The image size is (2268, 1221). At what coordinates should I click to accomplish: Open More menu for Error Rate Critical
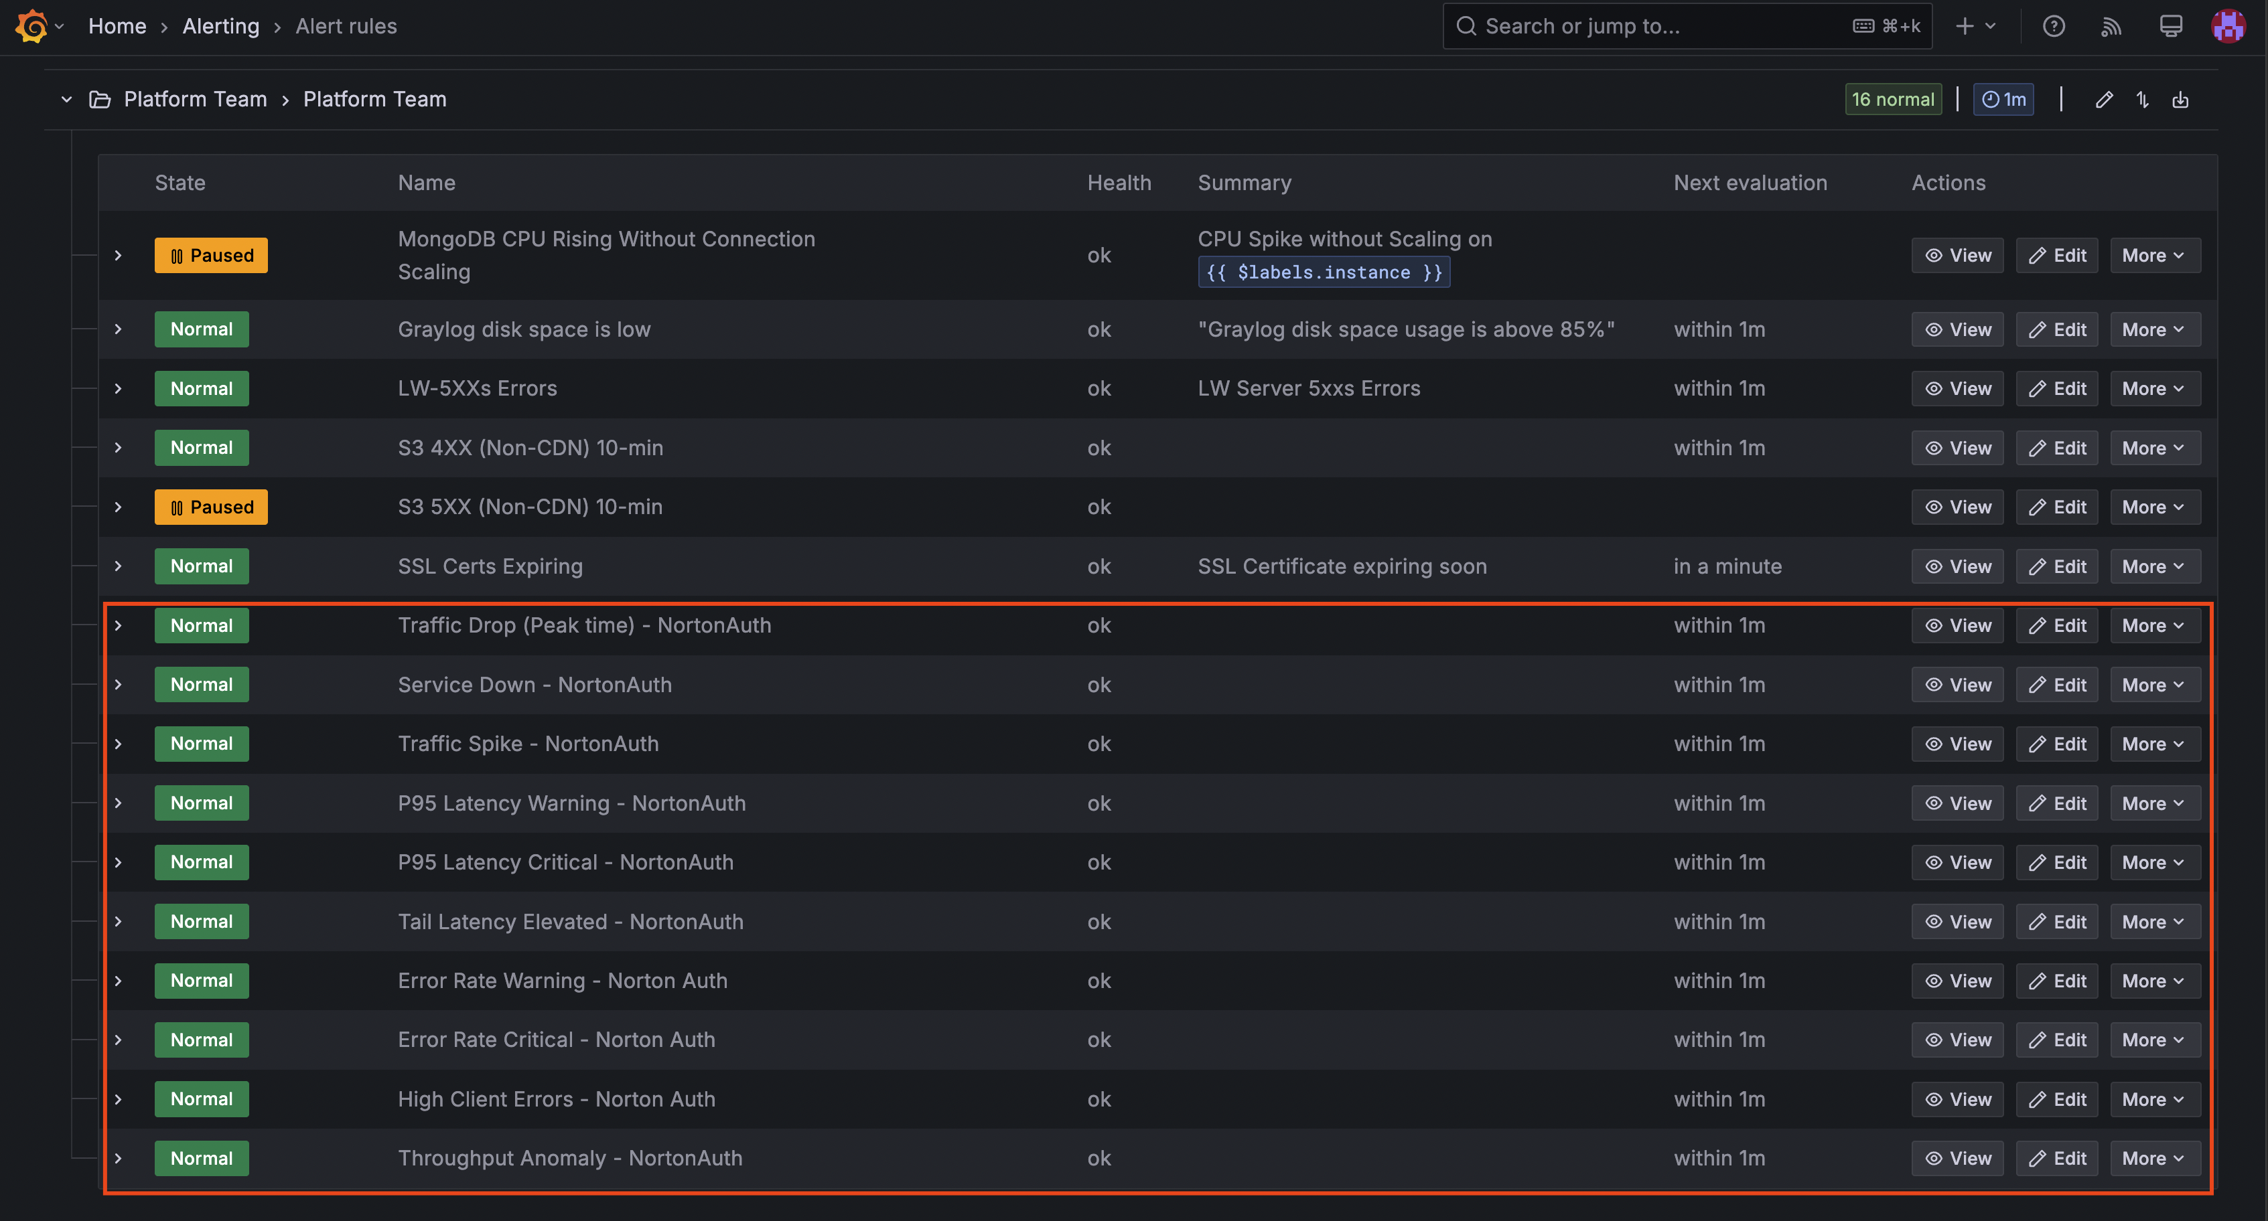point(2154,1040)
